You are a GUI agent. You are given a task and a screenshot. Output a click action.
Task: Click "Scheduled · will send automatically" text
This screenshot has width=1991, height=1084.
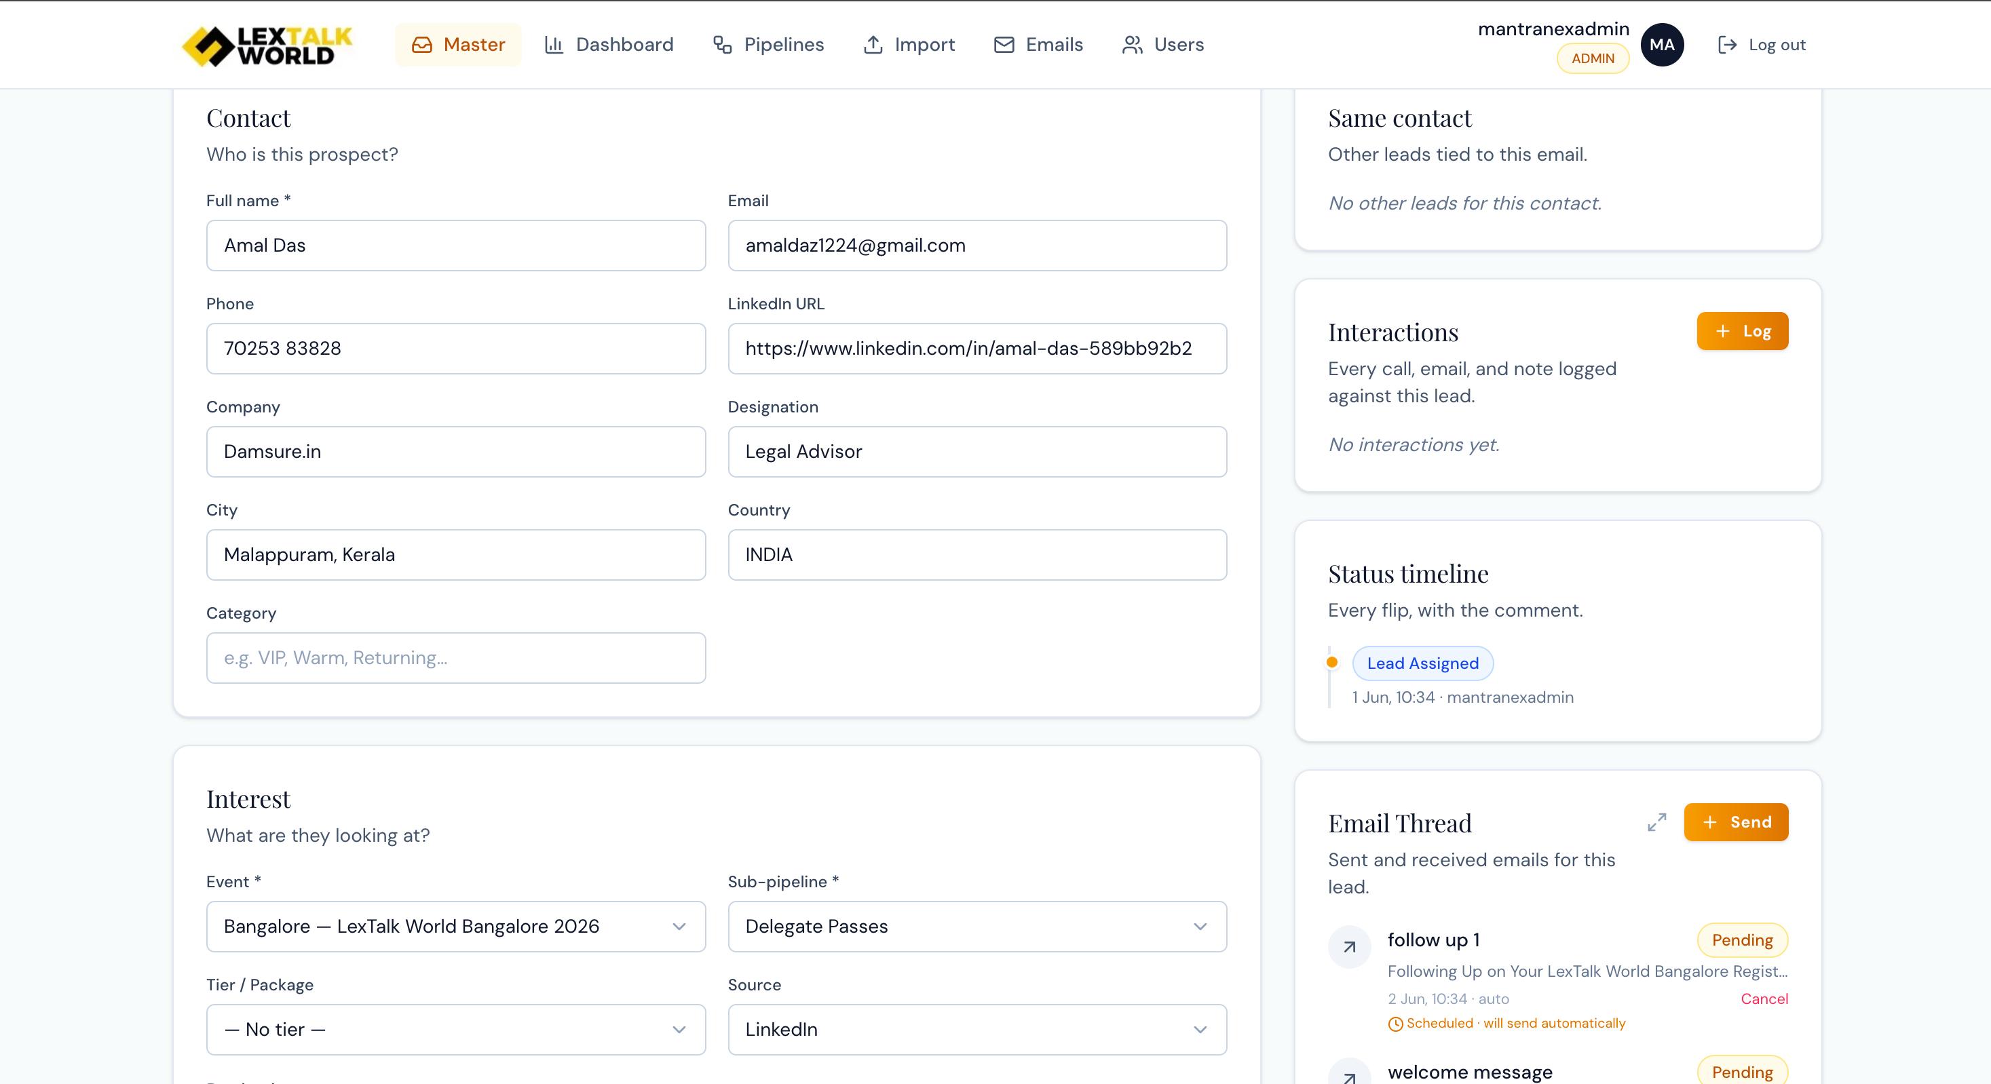coord(1516,1024)
